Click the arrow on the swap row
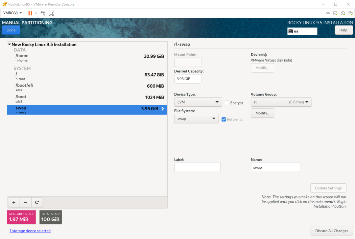This screenshot has width=355, height=239. click(x=163, y=109)
